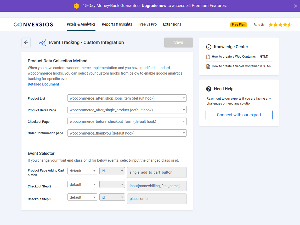
Task: Open Checkout Step 2 empty selector dropdown
Action: (112, 184)
